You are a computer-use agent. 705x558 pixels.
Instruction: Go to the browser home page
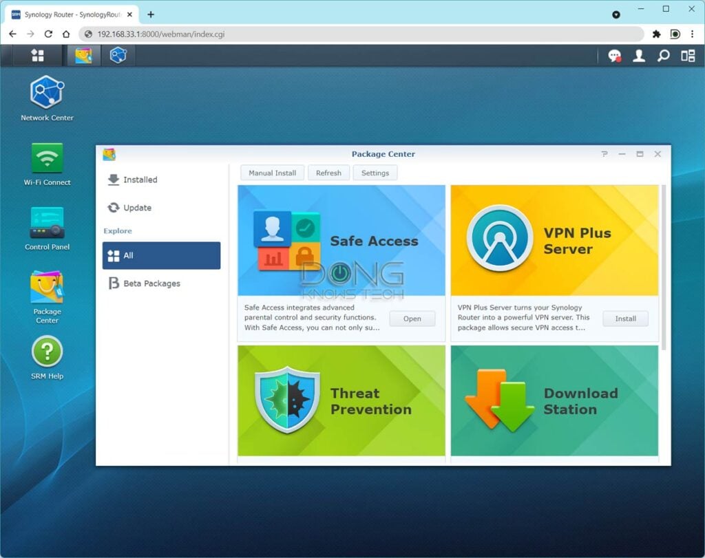tap(66, 34)
